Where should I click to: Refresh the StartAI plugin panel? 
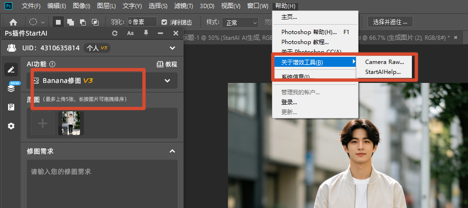[115, 34]
